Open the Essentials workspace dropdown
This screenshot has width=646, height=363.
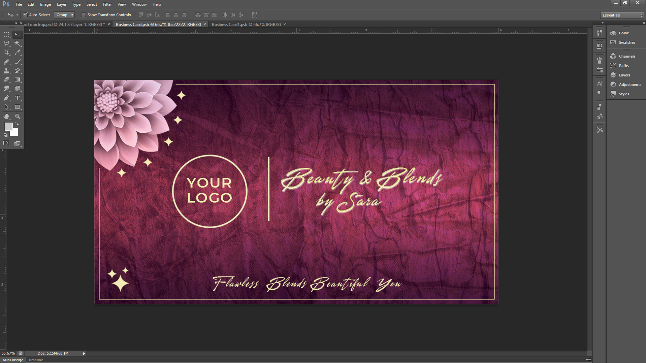622,15
